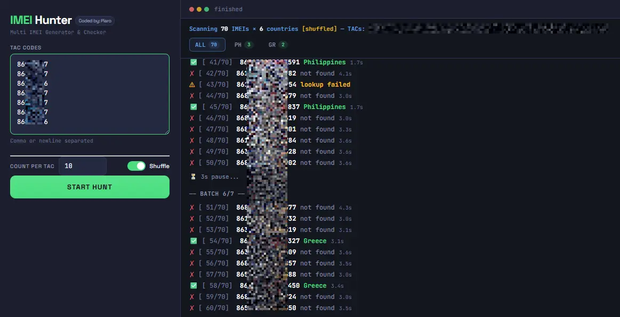Image resolution: width=620 pixels, height=317 pixels.
Task: Click the green window dot
Action: [206, 9]
